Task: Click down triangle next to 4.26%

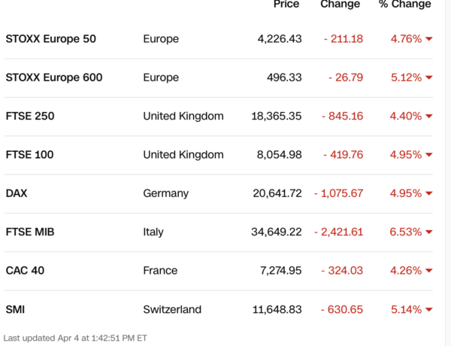Action: (x=428, y=272)
